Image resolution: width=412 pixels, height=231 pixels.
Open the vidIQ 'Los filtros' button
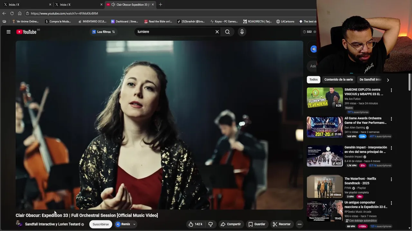(104, 32)
